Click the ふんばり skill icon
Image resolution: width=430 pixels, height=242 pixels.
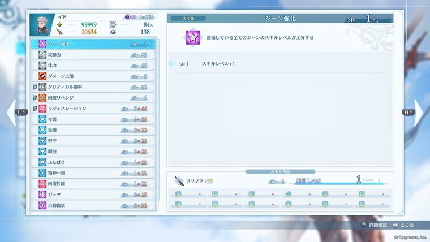(x=42, y=162)
